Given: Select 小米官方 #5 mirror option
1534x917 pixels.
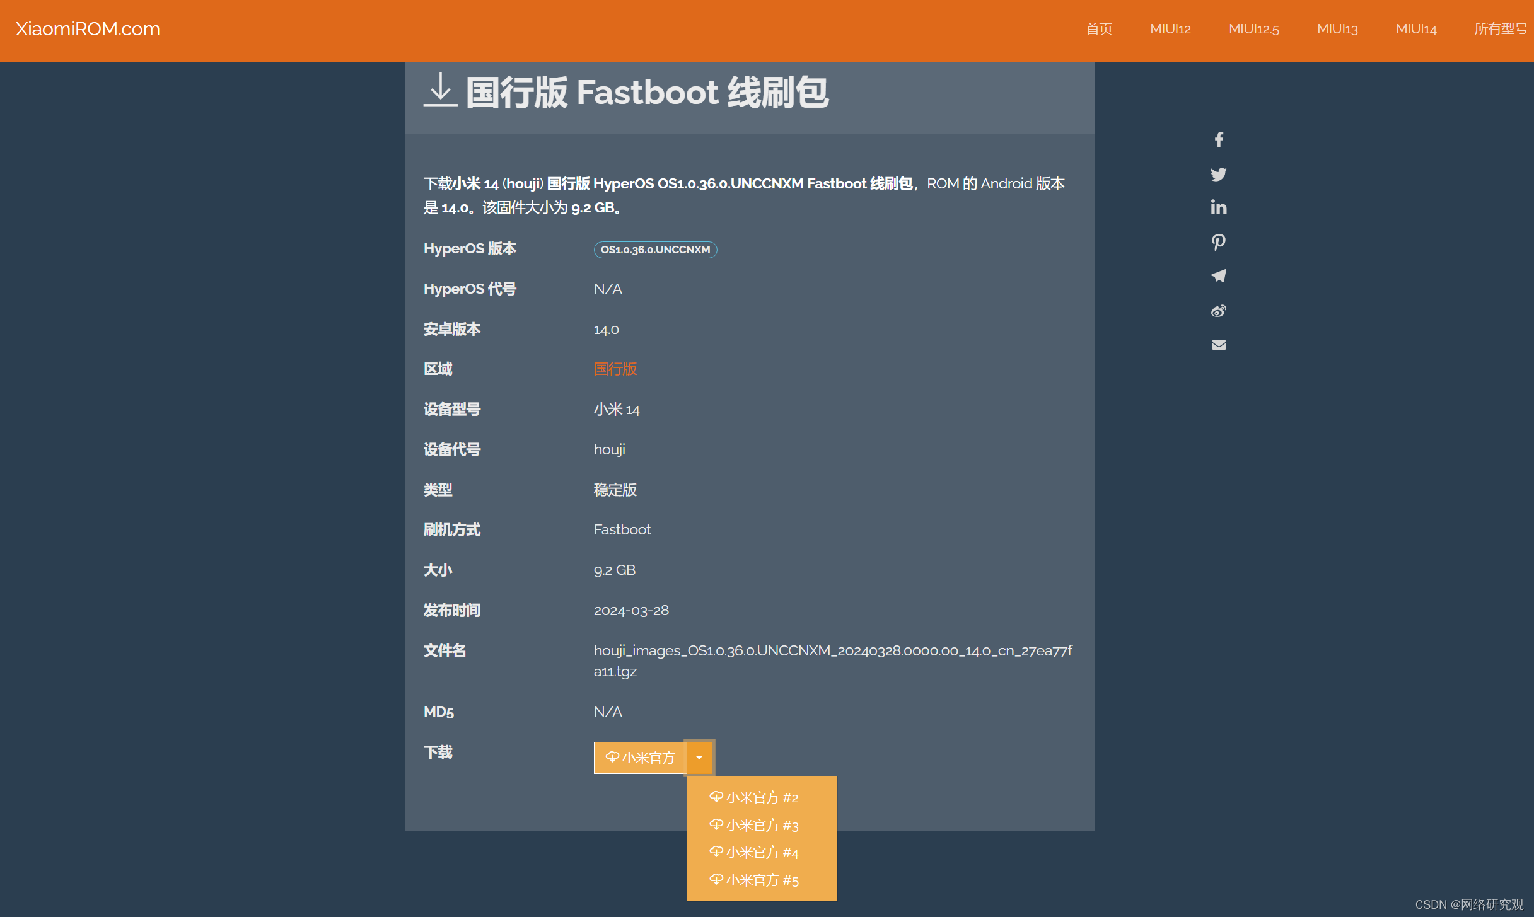Looking at the screenshot, I should [754, 880].
